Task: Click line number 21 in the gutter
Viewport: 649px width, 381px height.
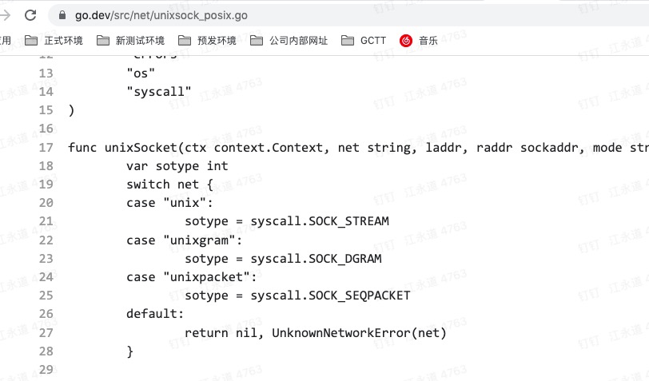Action: (x=46, y=221)
